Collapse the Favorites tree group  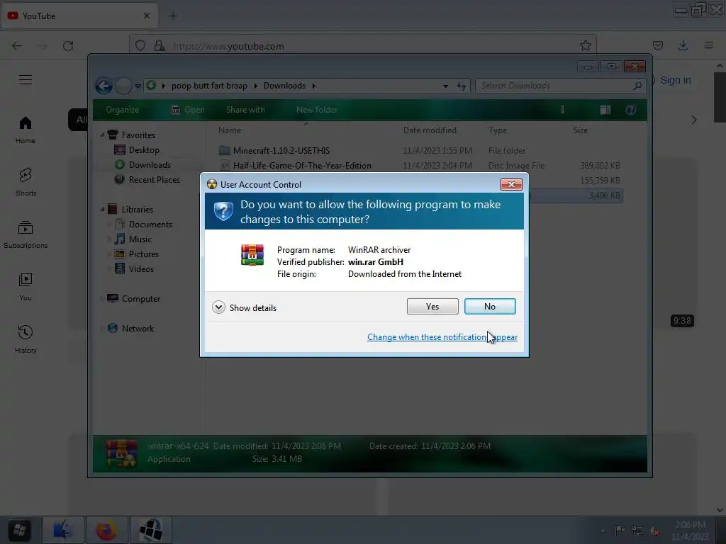pos(102,135)
